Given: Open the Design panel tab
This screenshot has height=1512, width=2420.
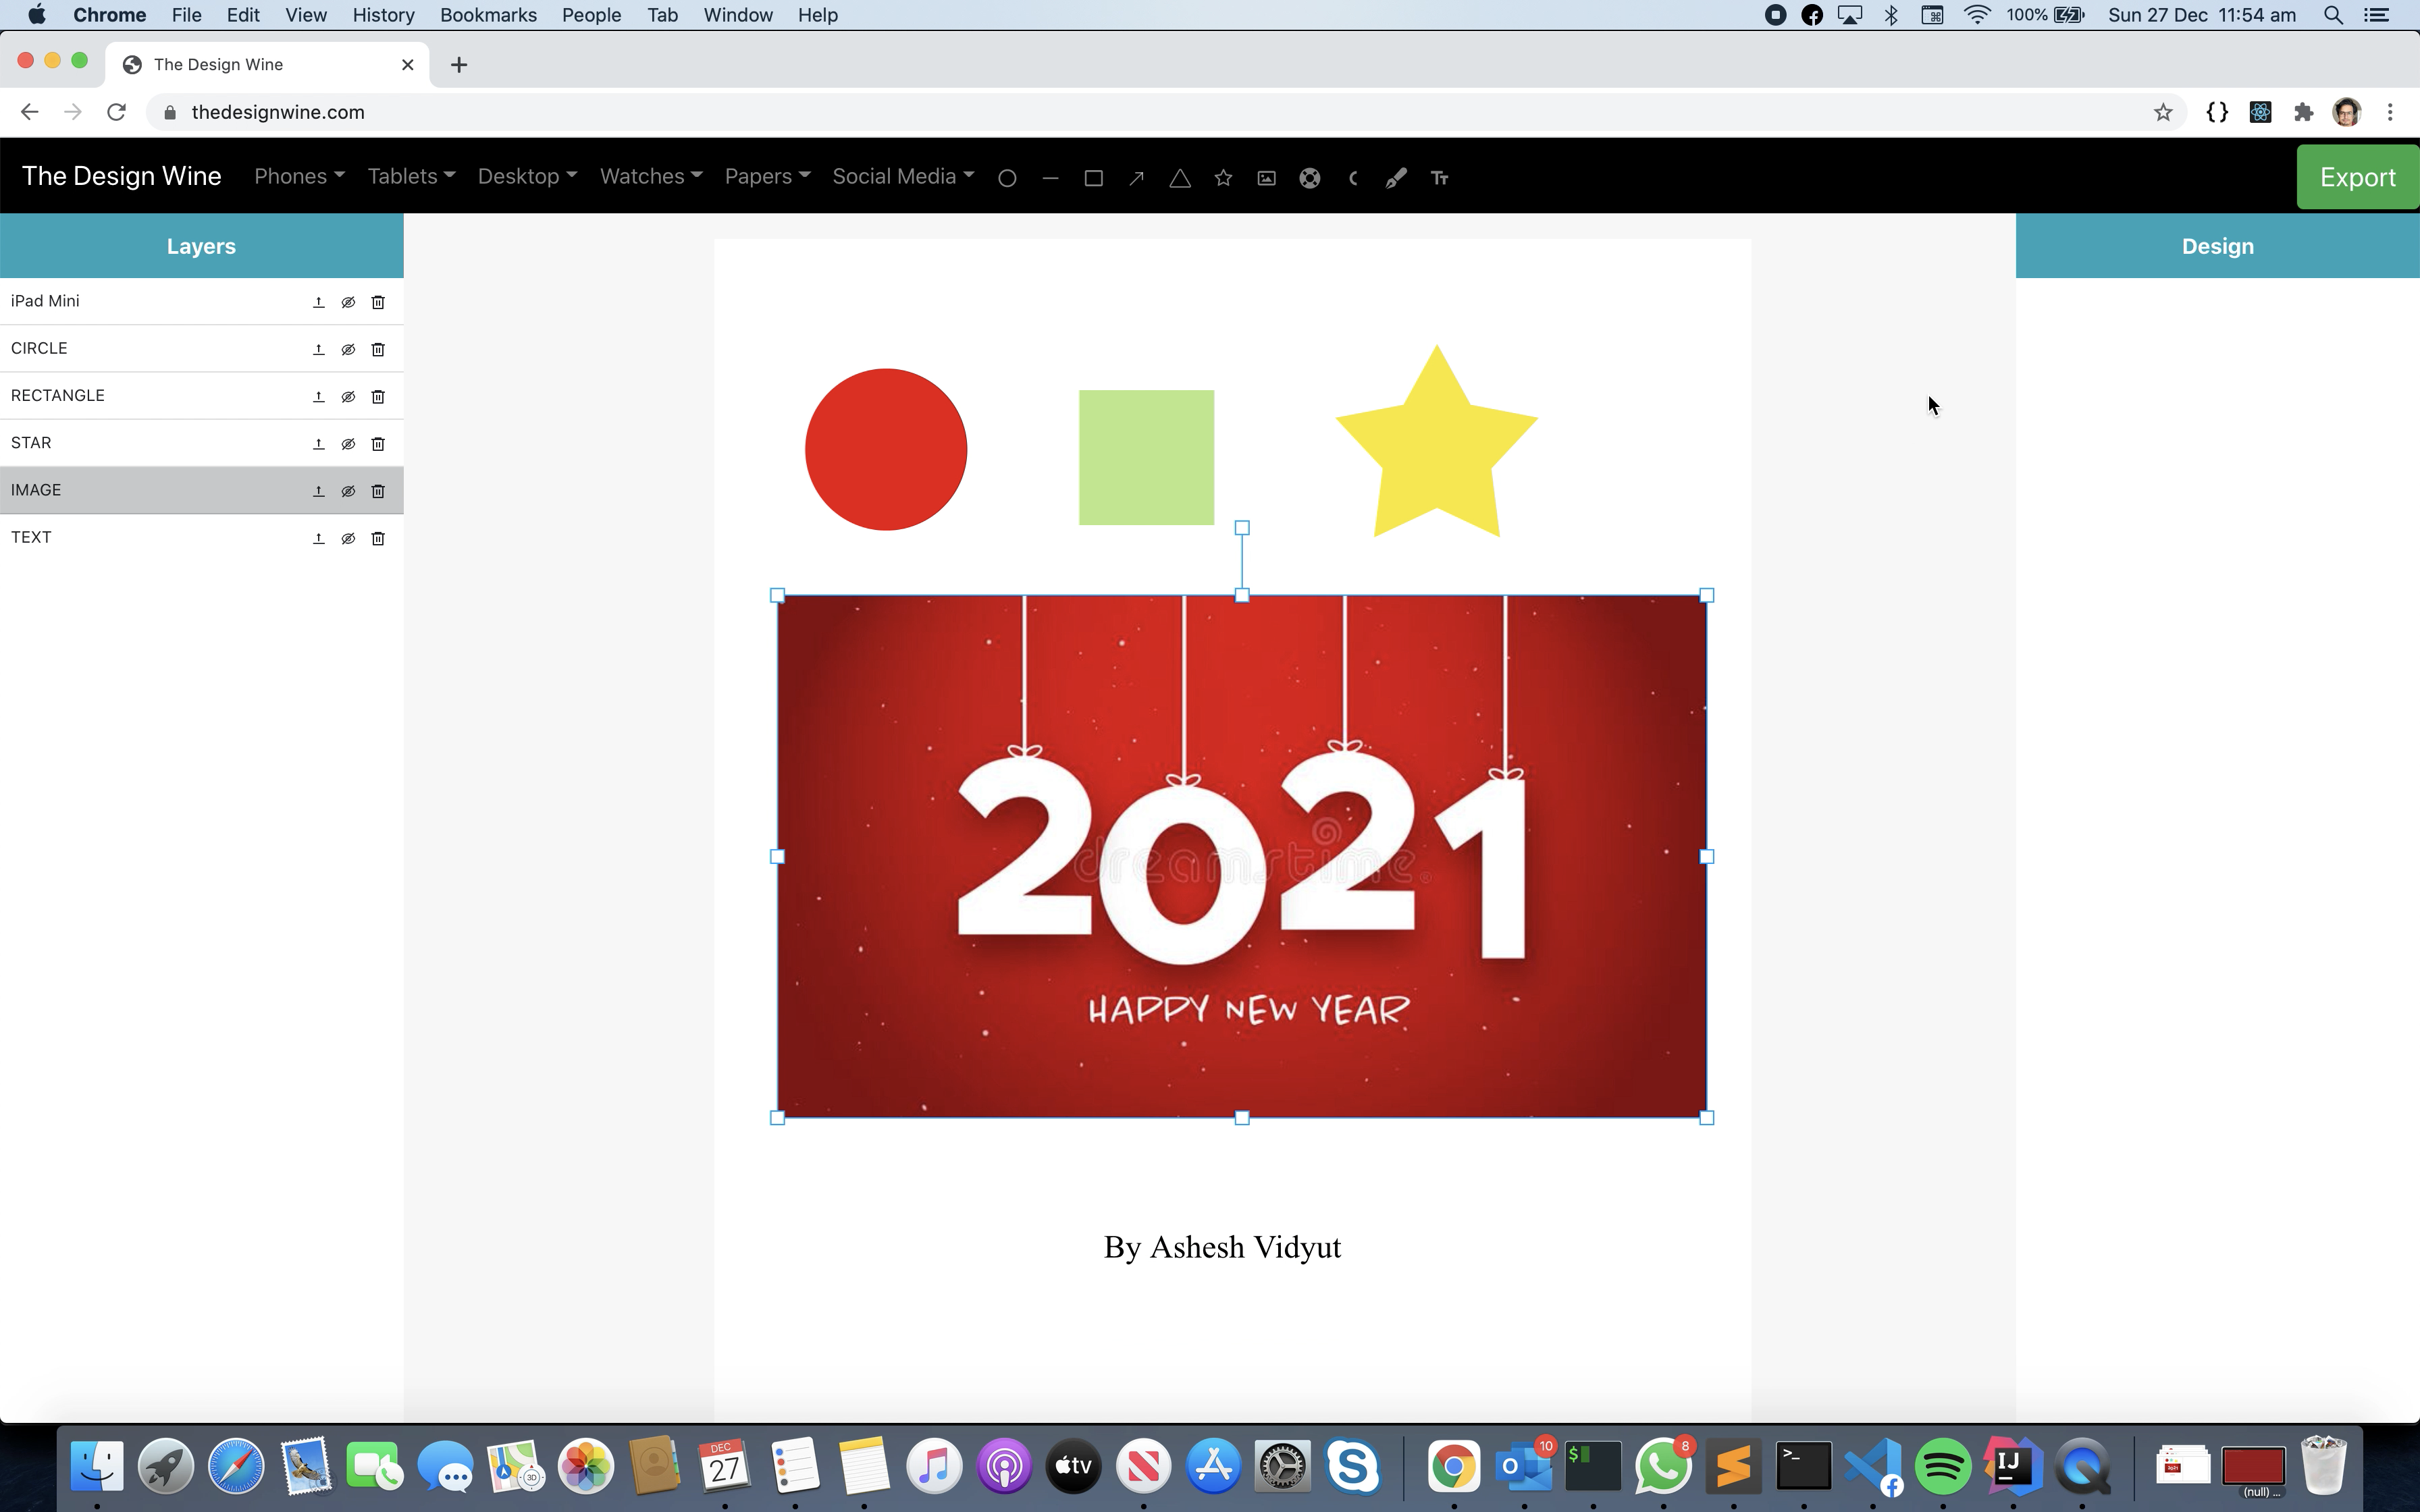Looking at the screenshot, I should (x=2217, y=246).
